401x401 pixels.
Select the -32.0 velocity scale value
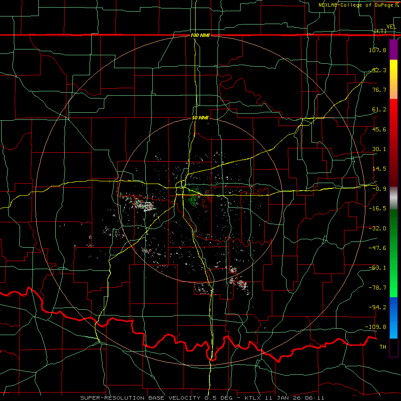pyautogui.click(x=377, y=229)
